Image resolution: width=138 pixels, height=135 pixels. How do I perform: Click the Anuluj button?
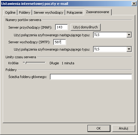[124, 128]
